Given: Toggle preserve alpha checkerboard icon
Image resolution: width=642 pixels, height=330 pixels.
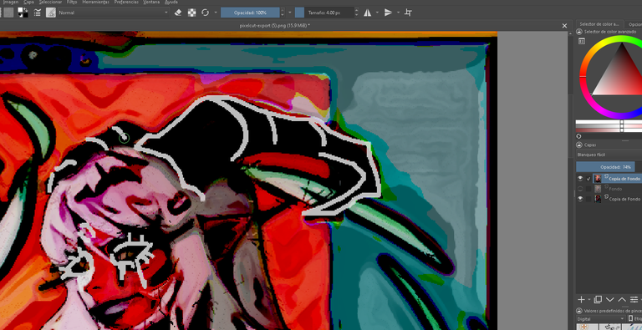Looking at the screenshot, I should coord(191,13).
